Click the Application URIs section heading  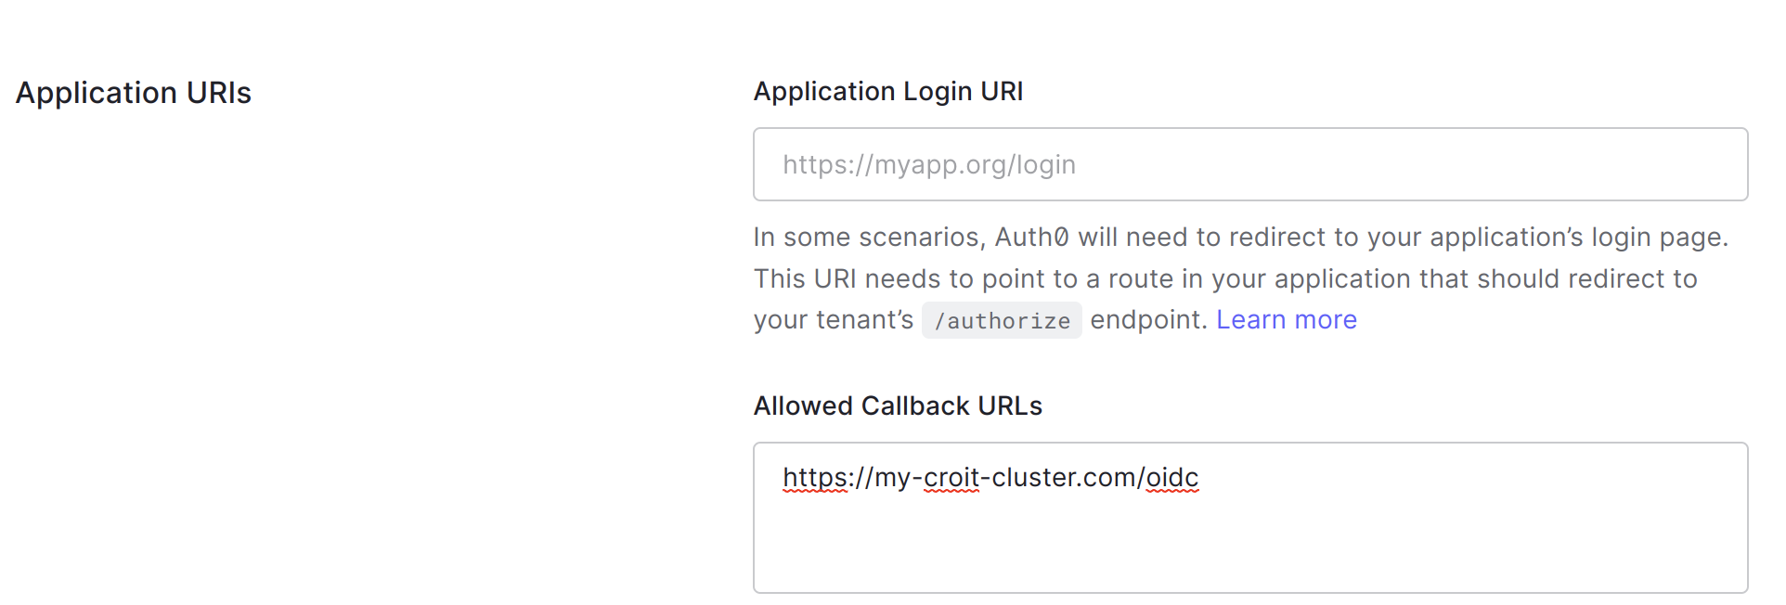pyautogui.click(x=133, y=93)
